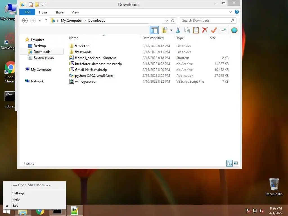Sort by the Name column header
This screenshot has width=288, height=216.
(x=74, y=38)
